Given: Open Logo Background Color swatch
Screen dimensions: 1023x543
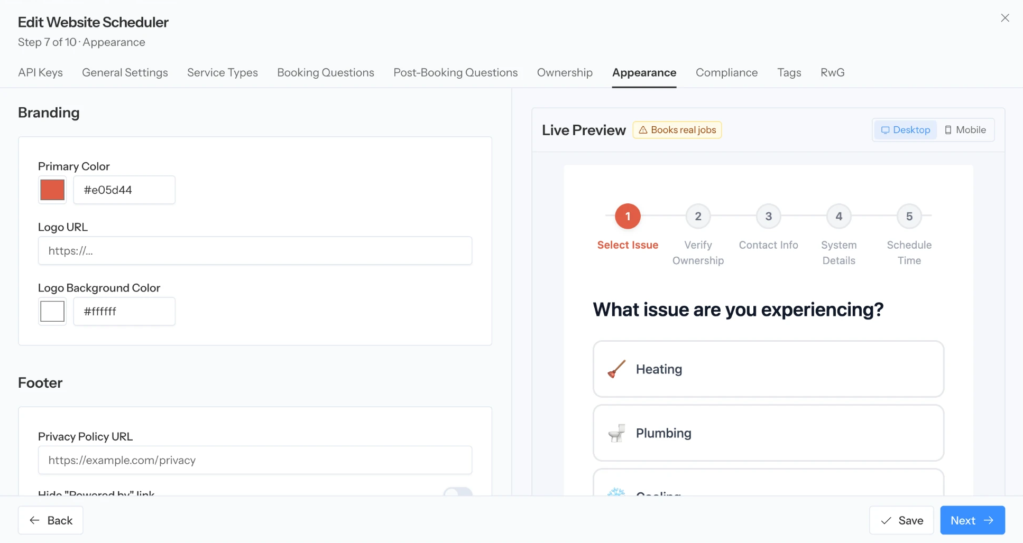Looking at the screenshot, I should pos(52,311).
